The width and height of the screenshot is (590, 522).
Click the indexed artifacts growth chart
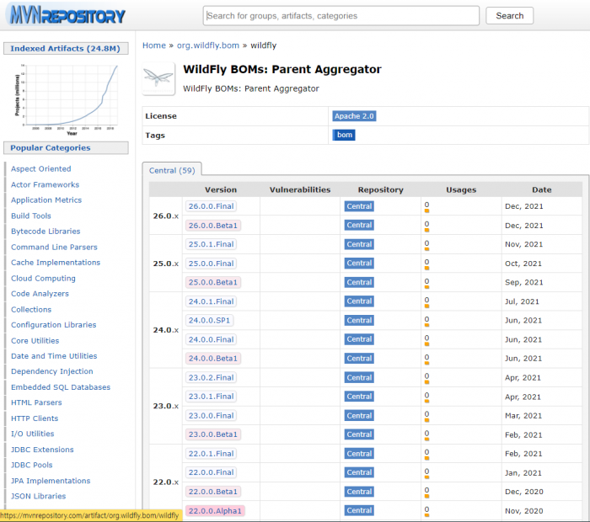point(67,99)
